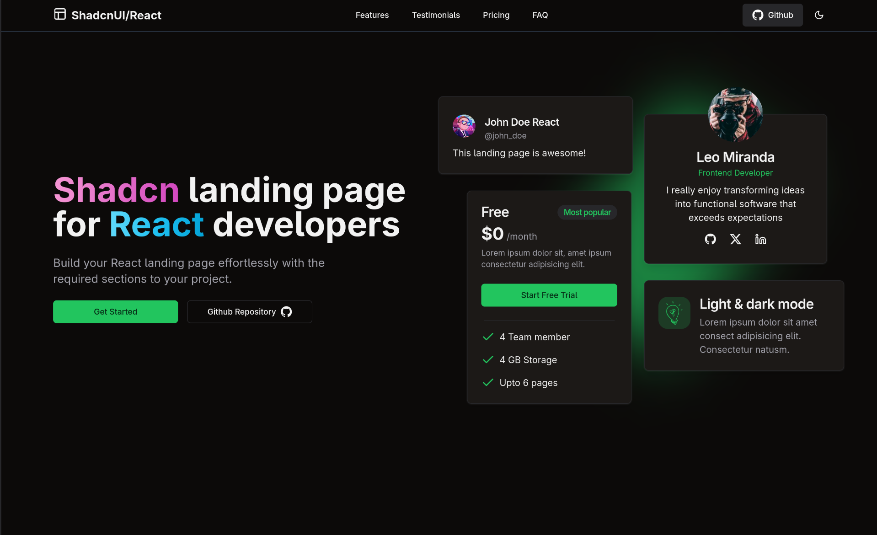Click the checkmark beside Upto 6 pages
877x535 pixels.
coord(488,383)
